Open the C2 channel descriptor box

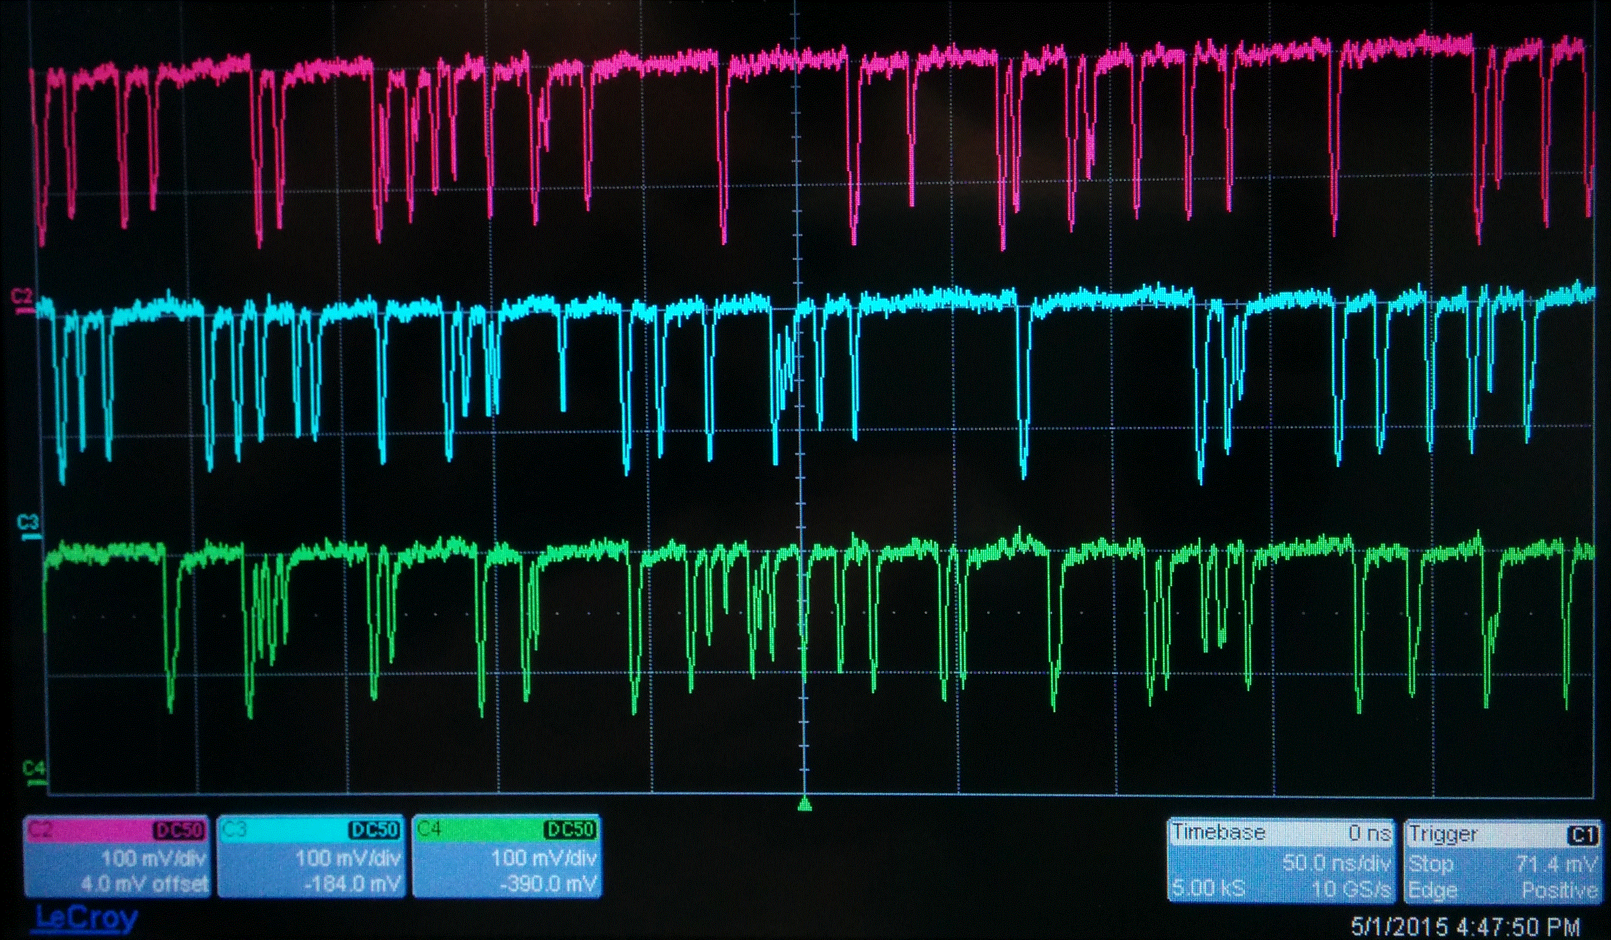tap(118, 857)
